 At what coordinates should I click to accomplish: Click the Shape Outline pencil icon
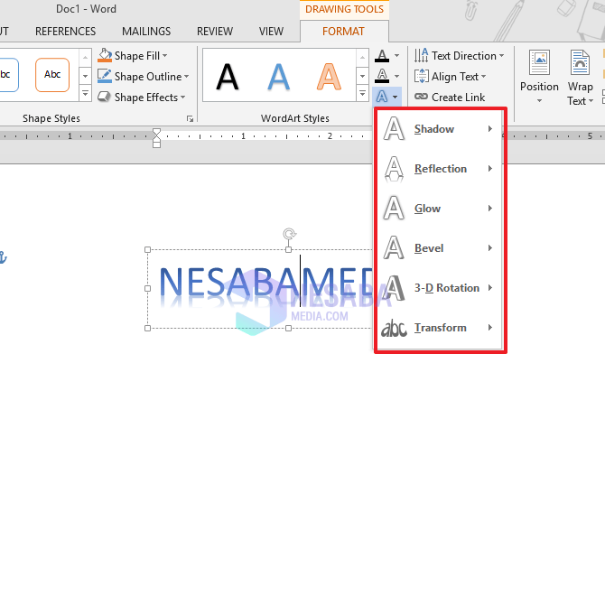(105, 77)
